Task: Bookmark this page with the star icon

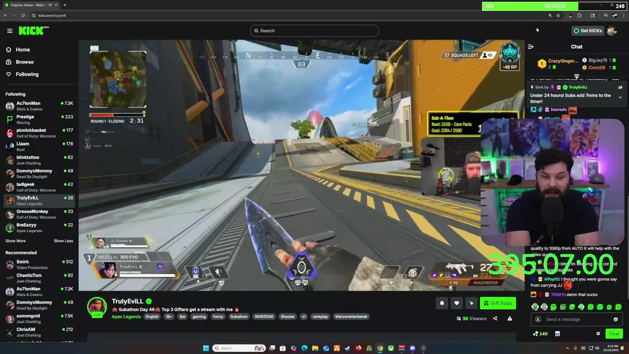Action: click(558, 15)
